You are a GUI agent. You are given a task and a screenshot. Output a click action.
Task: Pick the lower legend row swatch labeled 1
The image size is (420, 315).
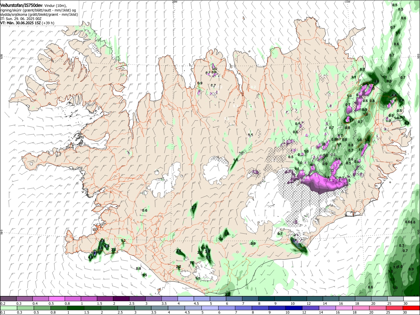75,308
